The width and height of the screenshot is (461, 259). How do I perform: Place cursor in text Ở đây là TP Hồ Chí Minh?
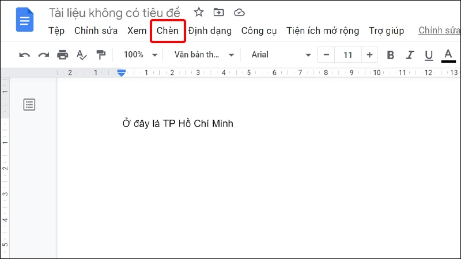point(178,123)
